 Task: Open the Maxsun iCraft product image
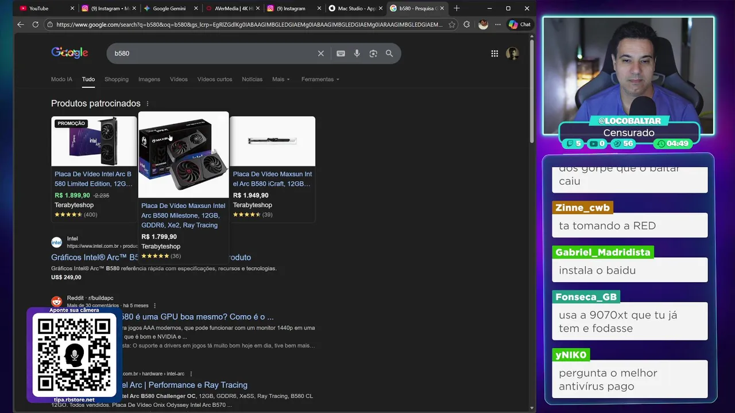tap(272, 141)
